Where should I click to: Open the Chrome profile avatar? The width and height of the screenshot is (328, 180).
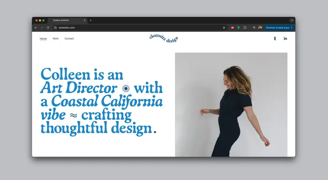pos(260,28)
